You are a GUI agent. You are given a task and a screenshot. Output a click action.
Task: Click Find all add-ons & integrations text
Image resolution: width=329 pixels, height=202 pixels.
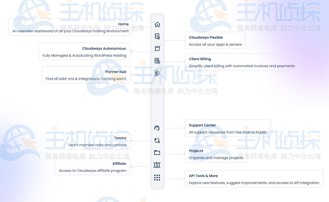pos(86,79)
